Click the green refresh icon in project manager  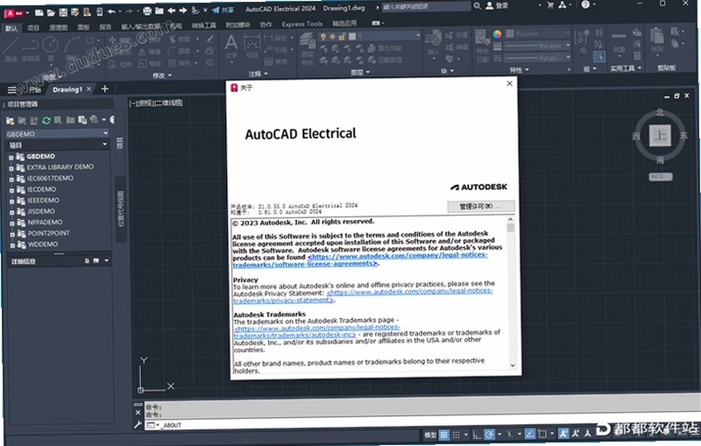pyautogui.click(x=46, y=121)
